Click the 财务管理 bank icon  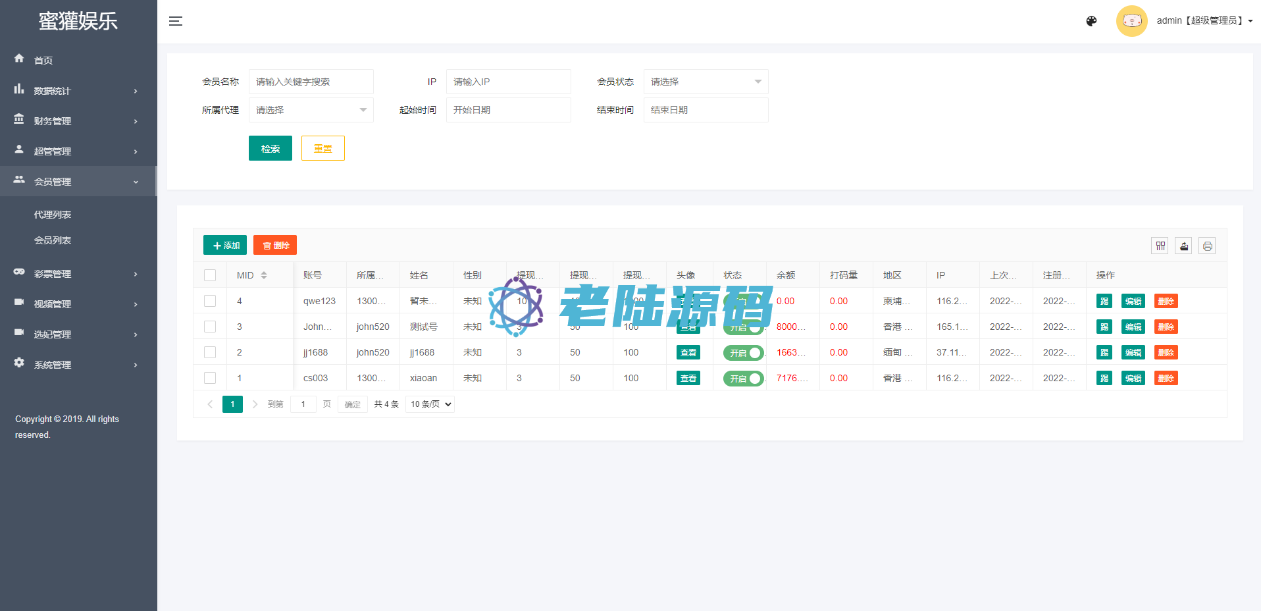pyautogui.click(x=19, y=119)
